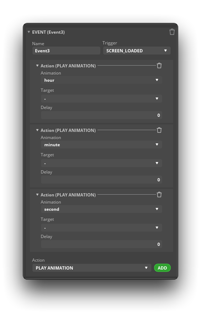
Task: Delete the second animation action
Action: coord(159,194)
